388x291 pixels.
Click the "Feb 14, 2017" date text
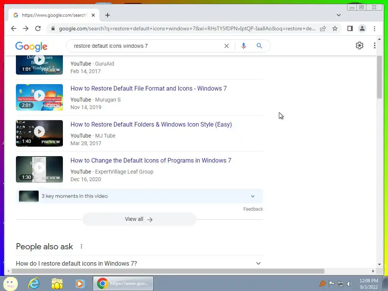(86, 71)
